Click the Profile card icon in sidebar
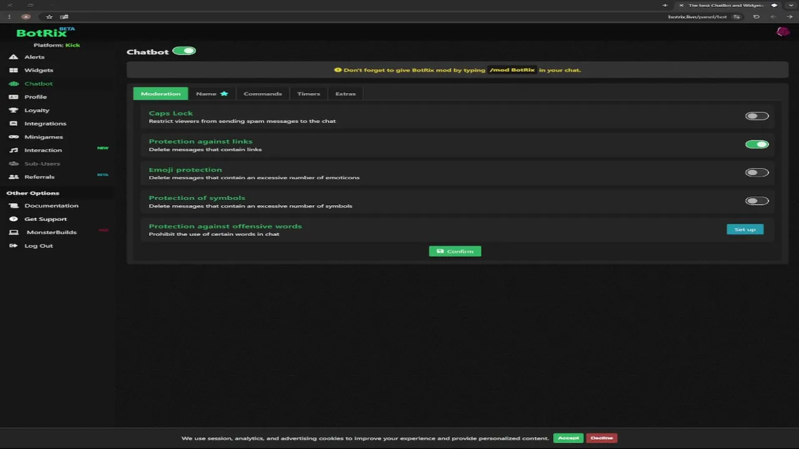This screenshot has width=799, height=449. point(13,97)
